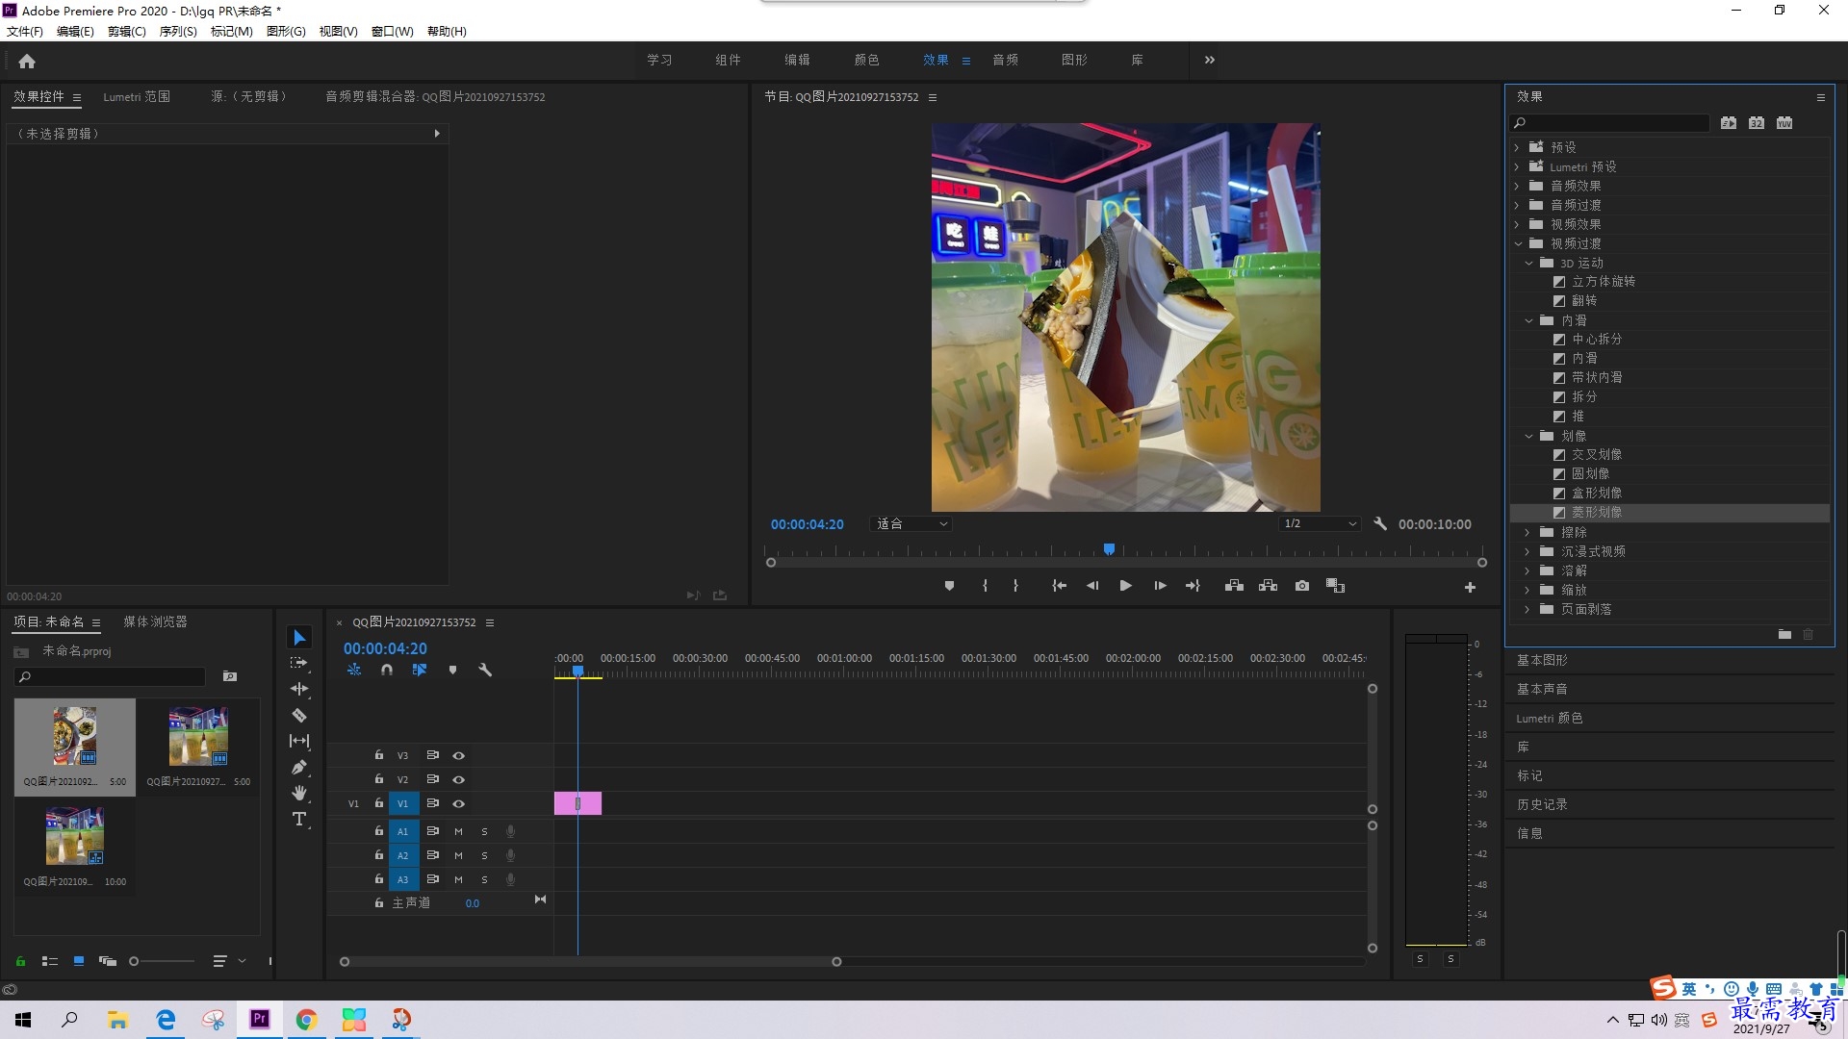Screen dimensions: 1848x1039
Task: Toggle V2 track visibility eye
Action: point(459,779)
